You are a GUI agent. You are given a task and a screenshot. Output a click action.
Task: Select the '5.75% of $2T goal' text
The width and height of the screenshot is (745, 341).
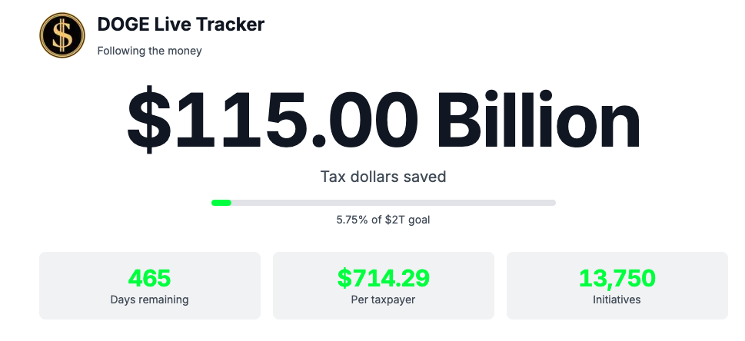pyautogui.click(x=383, y=220)
